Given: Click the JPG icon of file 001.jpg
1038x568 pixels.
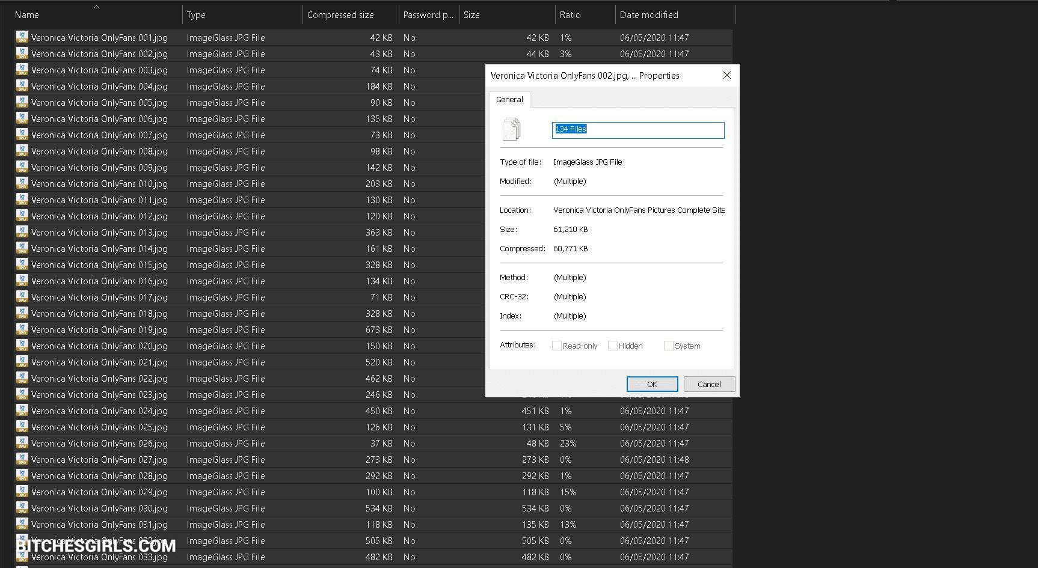Looking at the screenshot, I should coord(22,37).
